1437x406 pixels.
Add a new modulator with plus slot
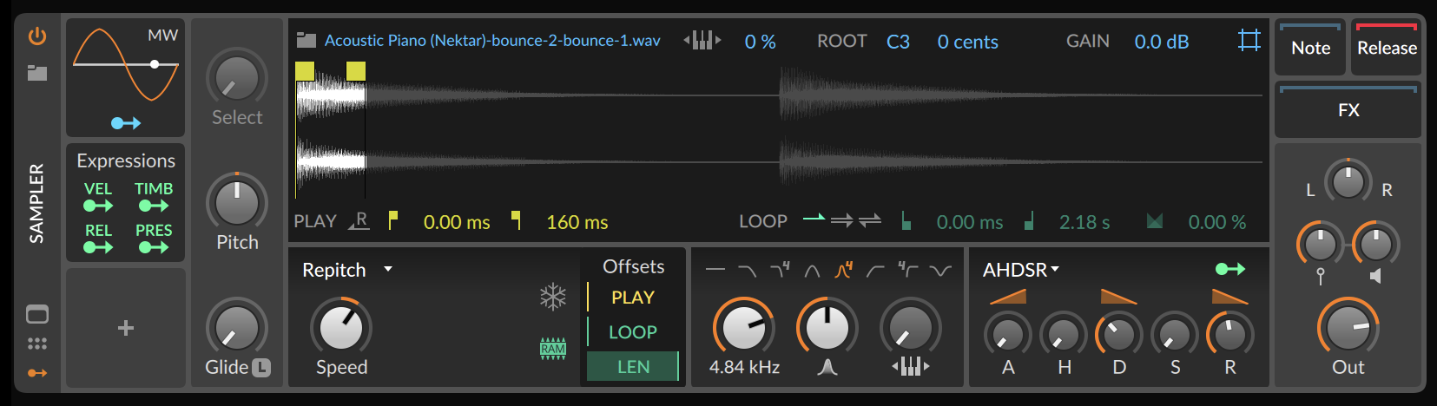(x=126, y=328)
